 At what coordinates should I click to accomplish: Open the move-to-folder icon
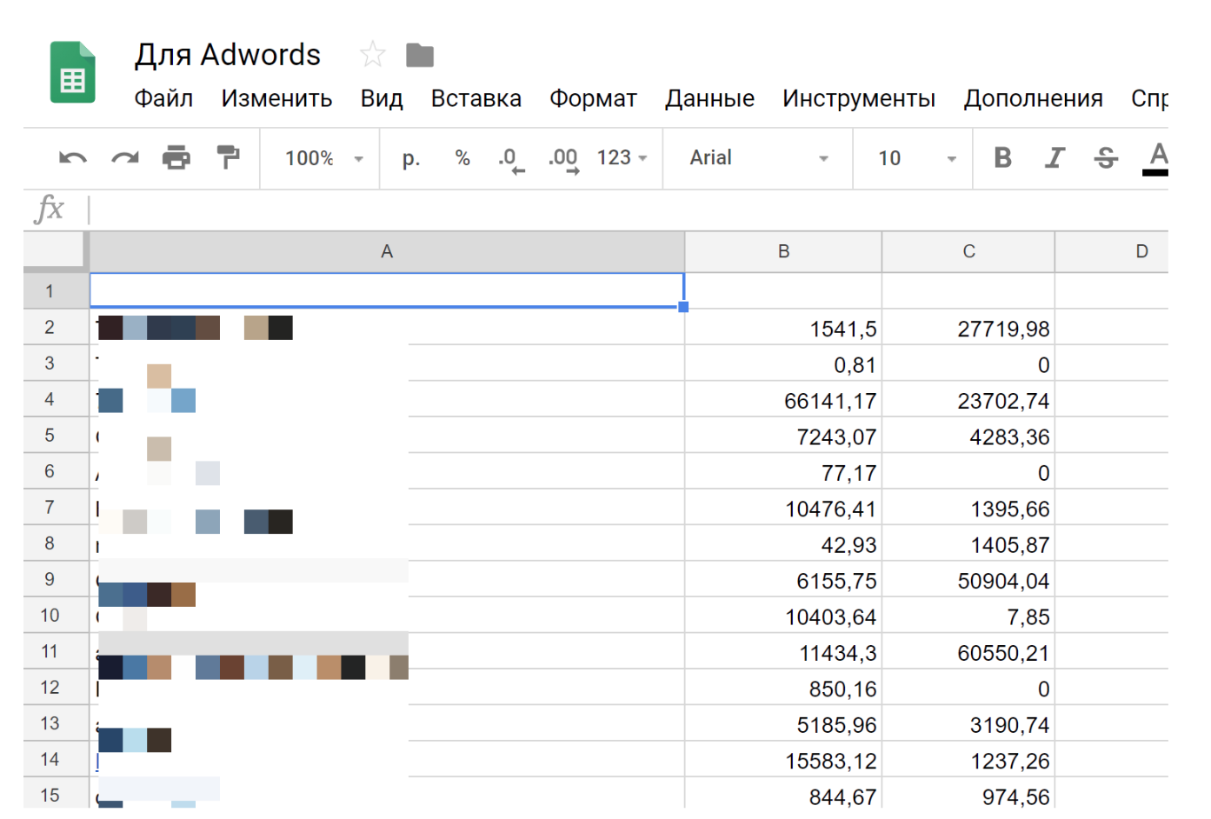pyautogui.click(x=420, y=56)
